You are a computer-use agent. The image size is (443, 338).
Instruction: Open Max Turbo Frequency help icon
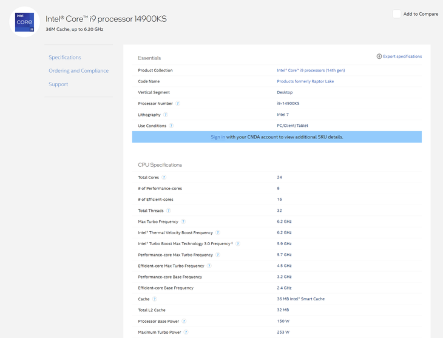click(x=183, y=222)
